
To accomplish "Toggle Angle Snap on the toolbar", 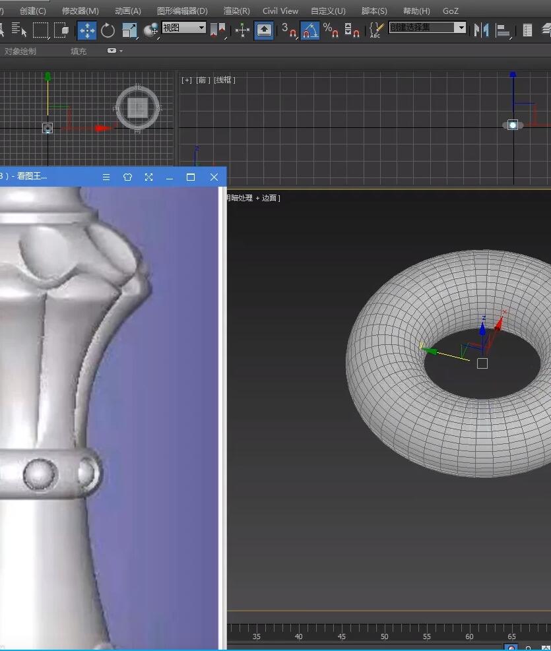I will (x=309, y=30).
